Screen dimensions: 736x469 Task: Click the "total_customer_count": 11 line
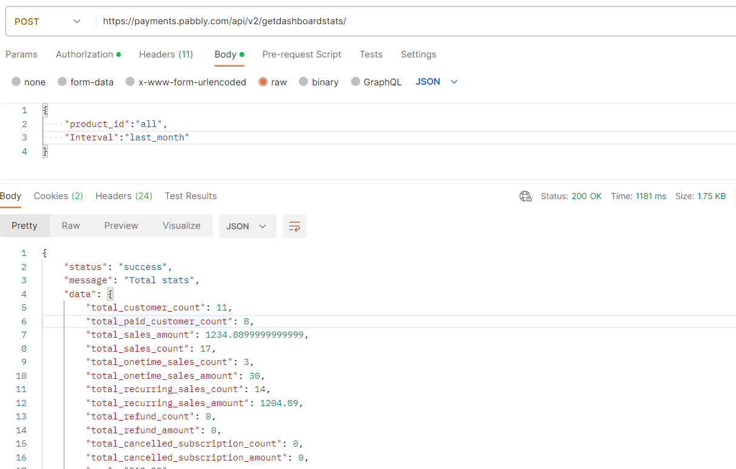[x=159, y=307]
